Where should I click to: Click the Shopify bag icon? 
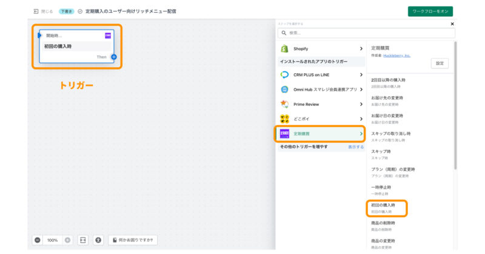coord(284,49)
